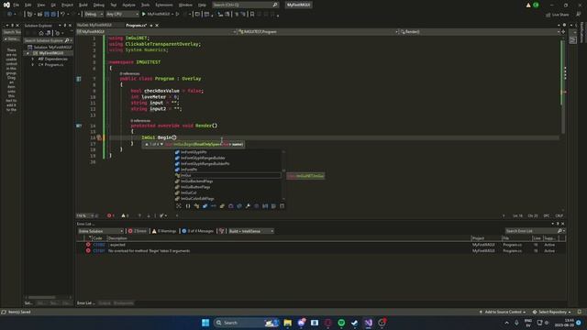Viewport: 587px width, 330px height.
Task: Open the Render() member navigation dropdown
Action: click(x=480, y=32)
